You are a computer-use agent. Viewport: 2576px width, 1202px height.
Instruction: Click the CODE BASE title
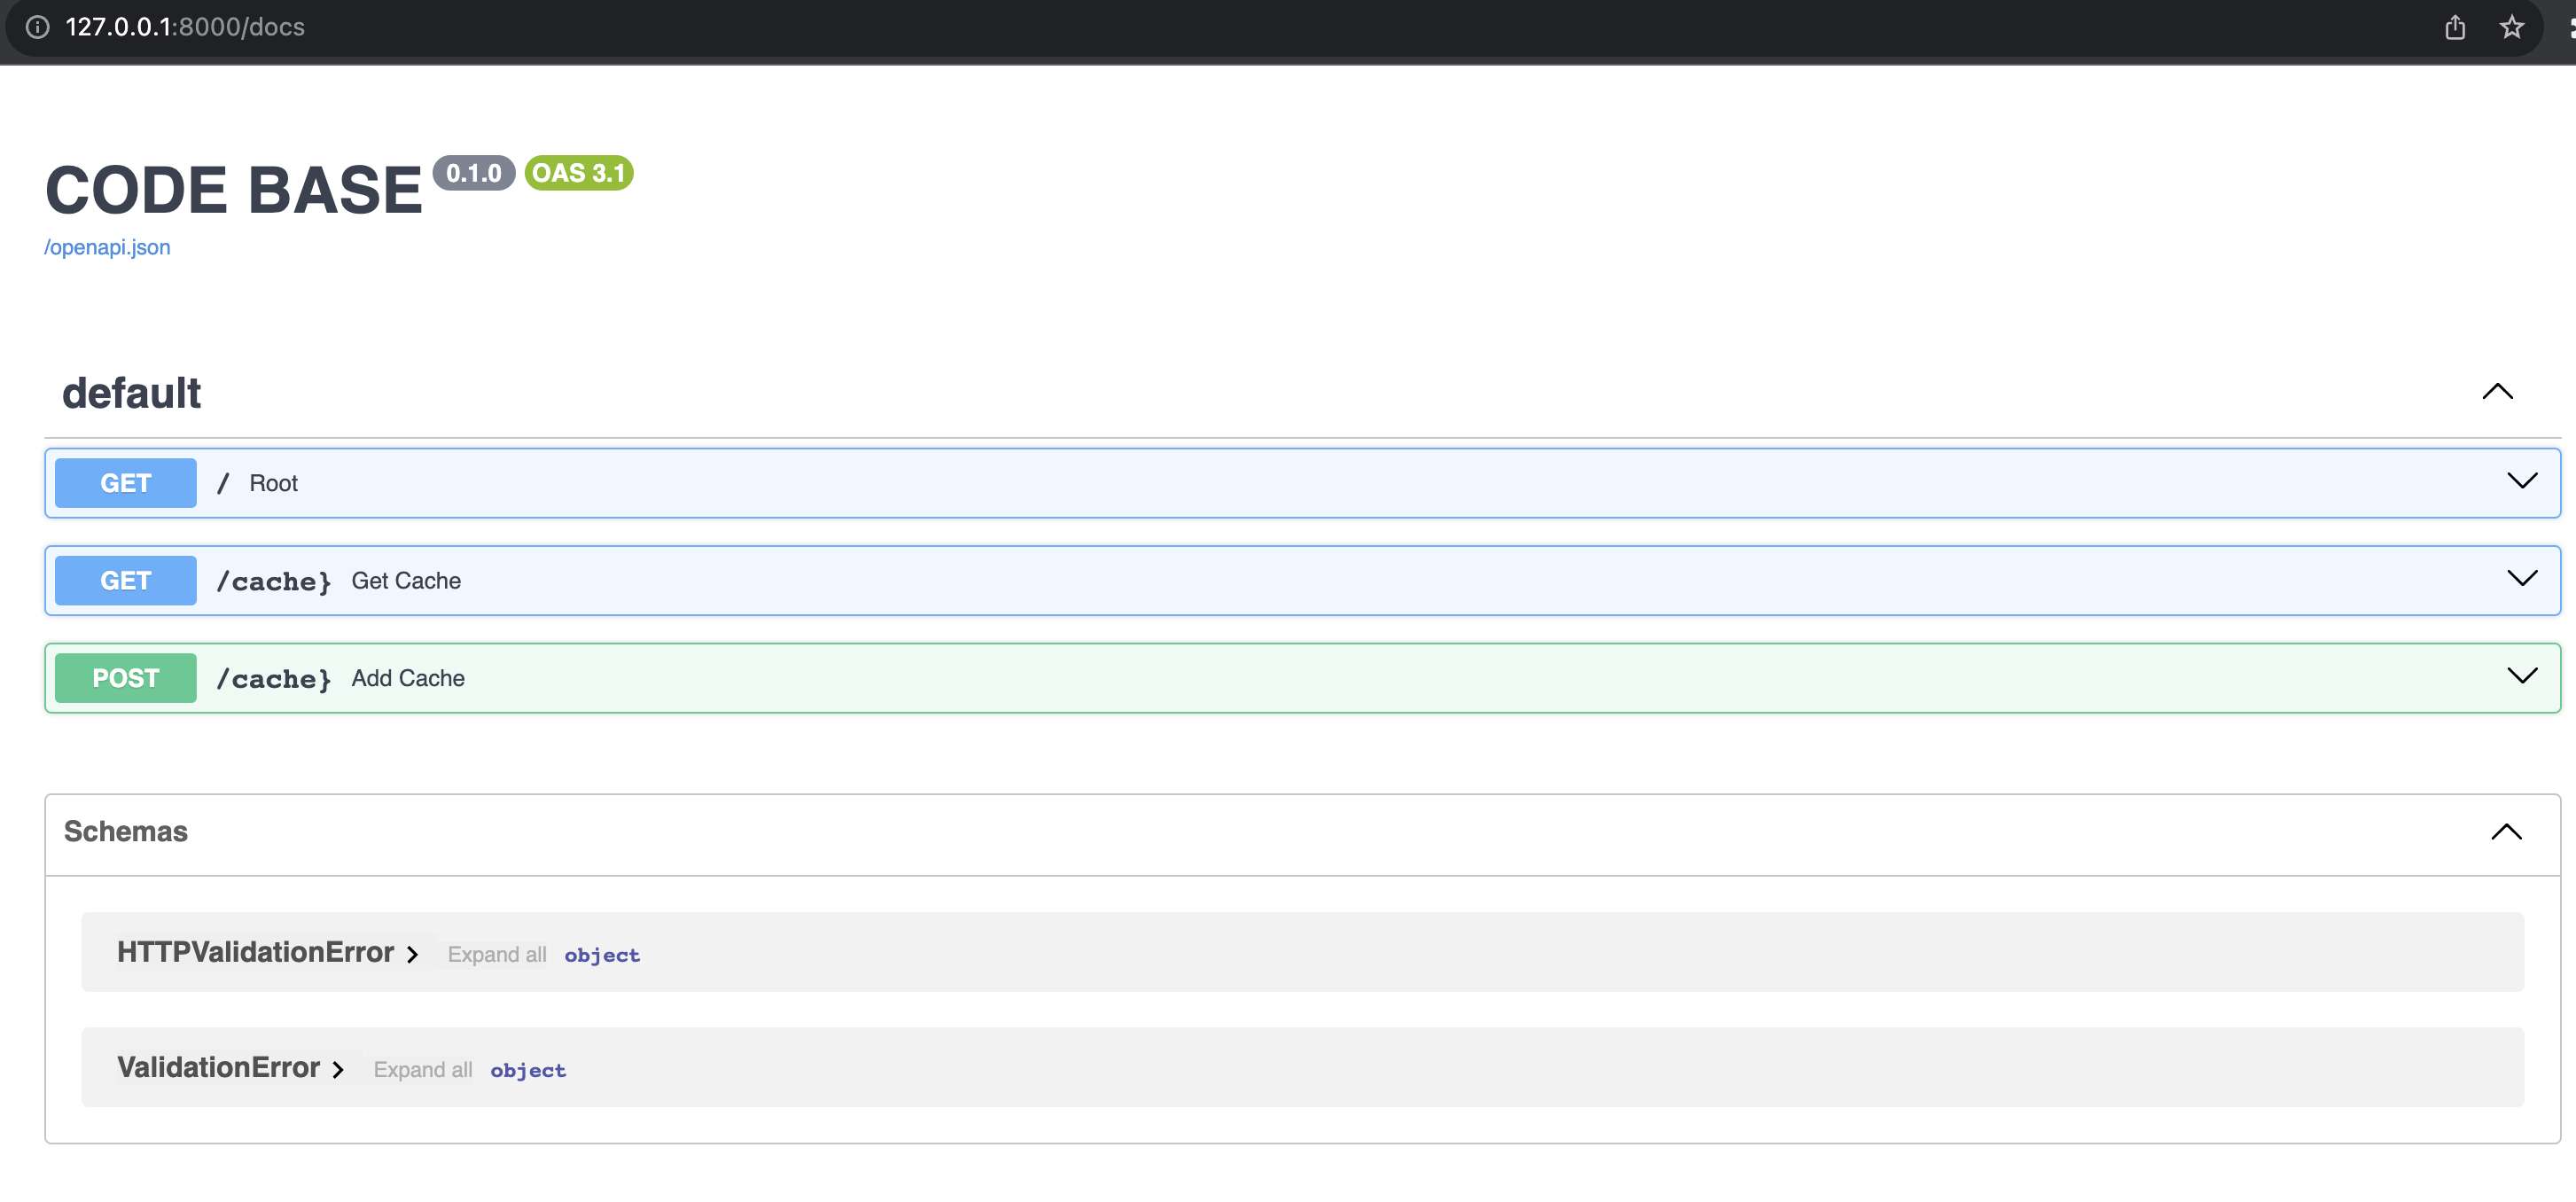[x=234, y=189]
